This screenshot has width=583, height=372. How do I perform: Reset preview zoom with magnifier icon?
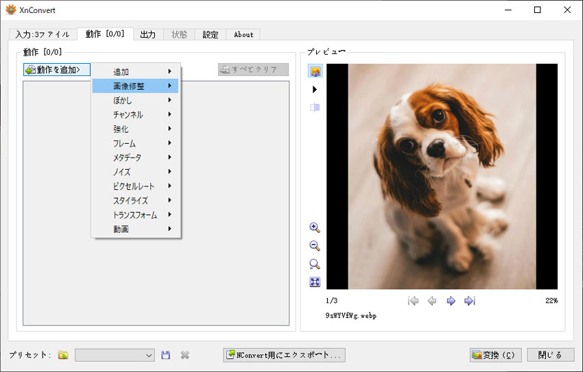(x=315, y=264)
